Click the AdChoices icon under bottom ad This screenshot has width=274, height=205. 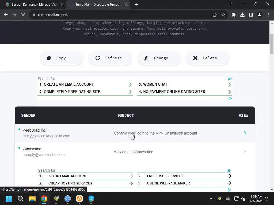click(229, 190)
